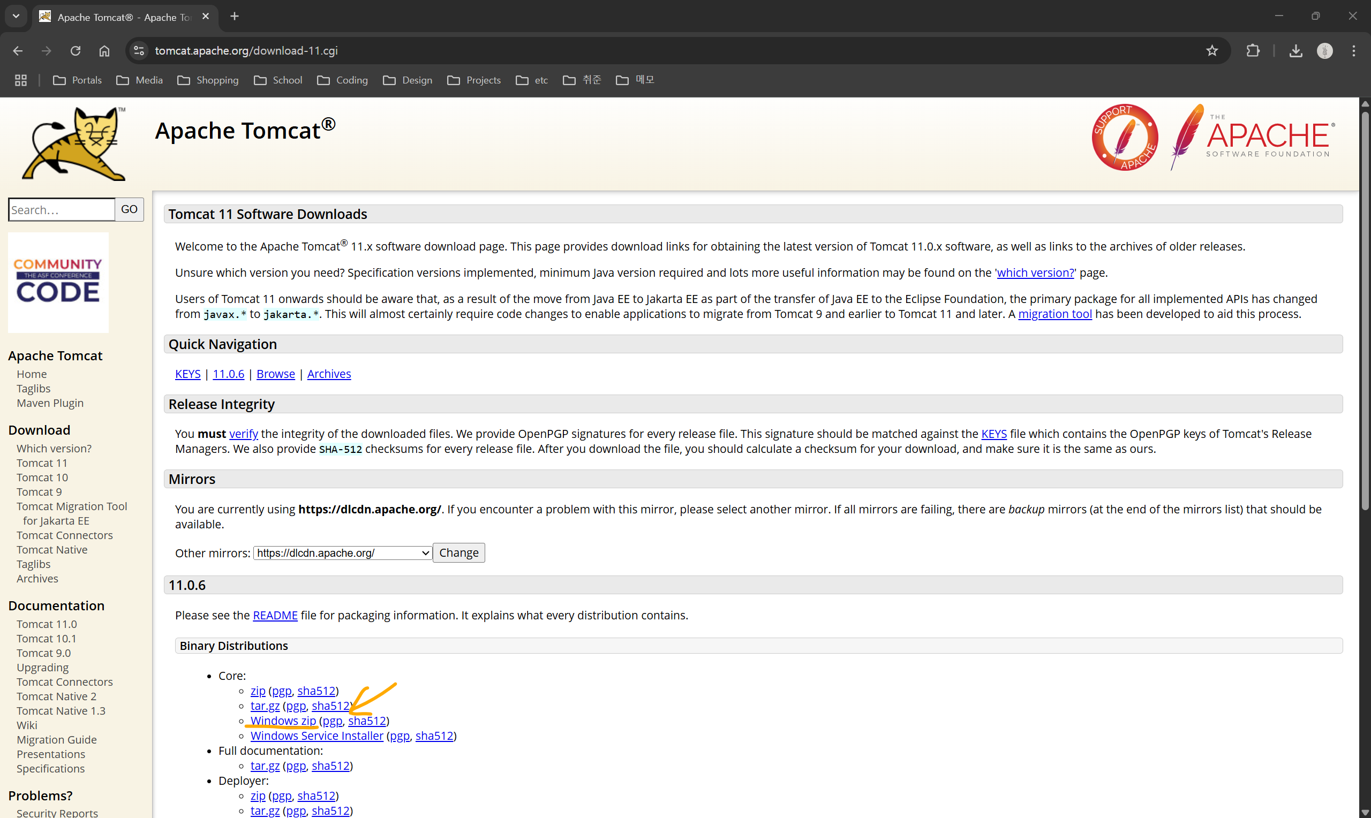Image resolution: width=1371 pixels, height=818 pixels.
Task: Click the Windows zip download link
Action: pos(283,721)
